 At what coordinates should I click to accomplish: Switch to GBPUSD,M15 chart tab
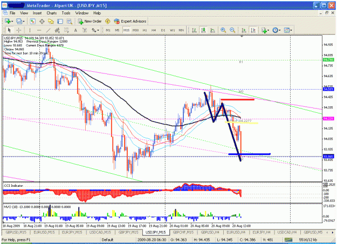16,232
